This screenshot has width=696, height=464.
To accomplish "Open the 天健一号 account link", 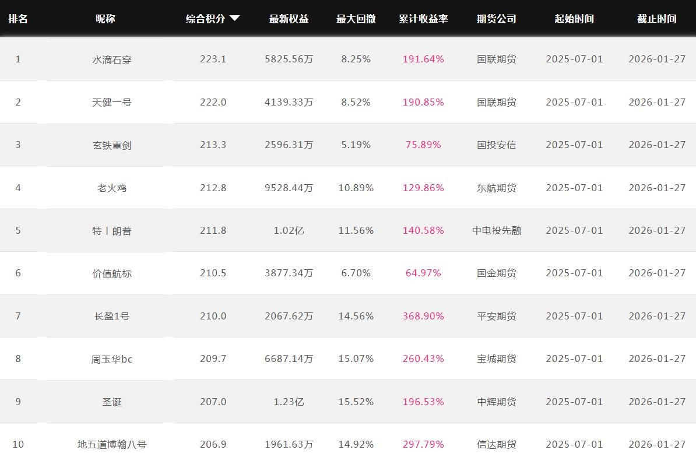I will pos(112,102).
